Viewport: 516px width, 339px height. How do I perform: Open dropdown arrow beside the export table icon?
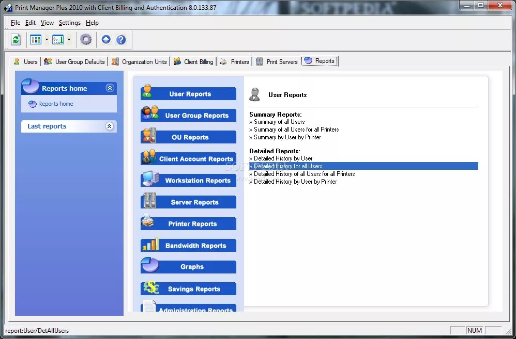coord(69,40)
